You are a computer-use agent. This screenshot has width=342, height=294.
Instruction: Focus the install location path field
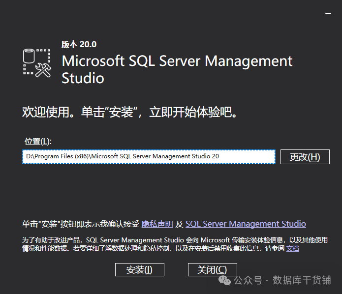click(x=148, y=156)
